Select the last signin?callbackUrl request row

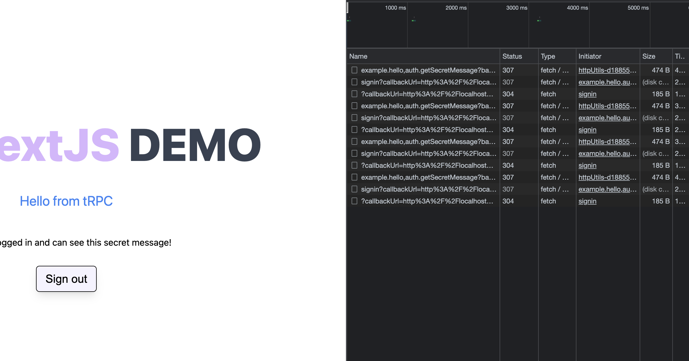(x=425, y=189)
